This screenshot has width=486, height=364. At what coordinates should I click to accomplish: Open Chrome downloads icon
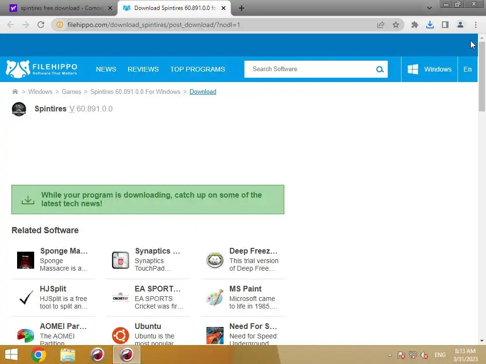tap(430, 25)
